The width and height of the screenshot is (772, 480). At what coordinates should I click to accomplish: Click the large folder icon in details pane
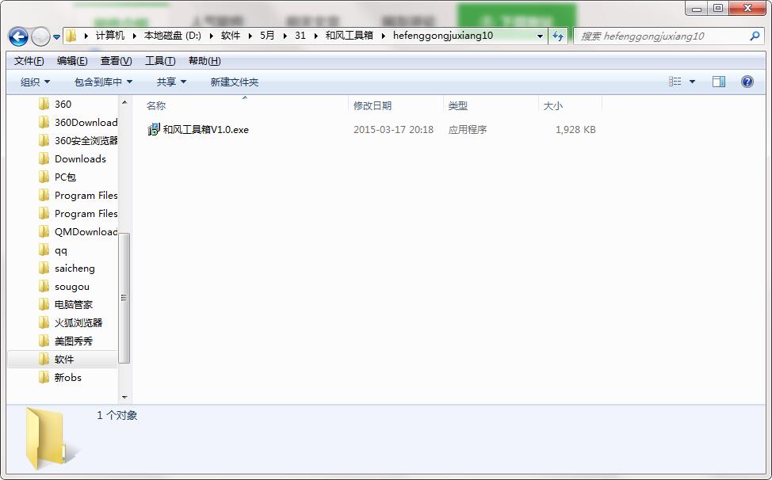pyautogui.click(x=51, y=439)
